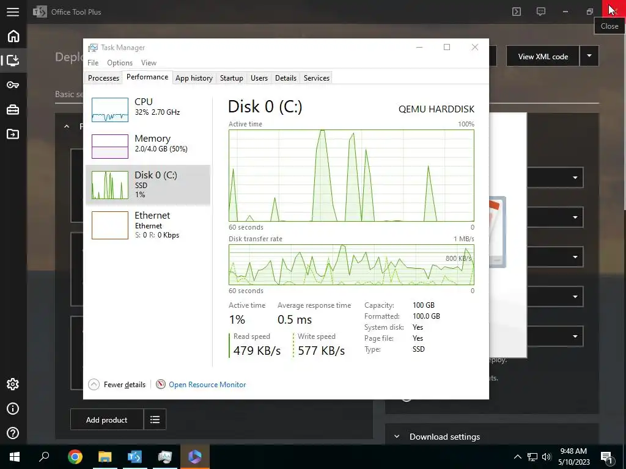626x469 pixels.
Task: Open Convert documents folder icon in sidebar
Action: point(13,134)
